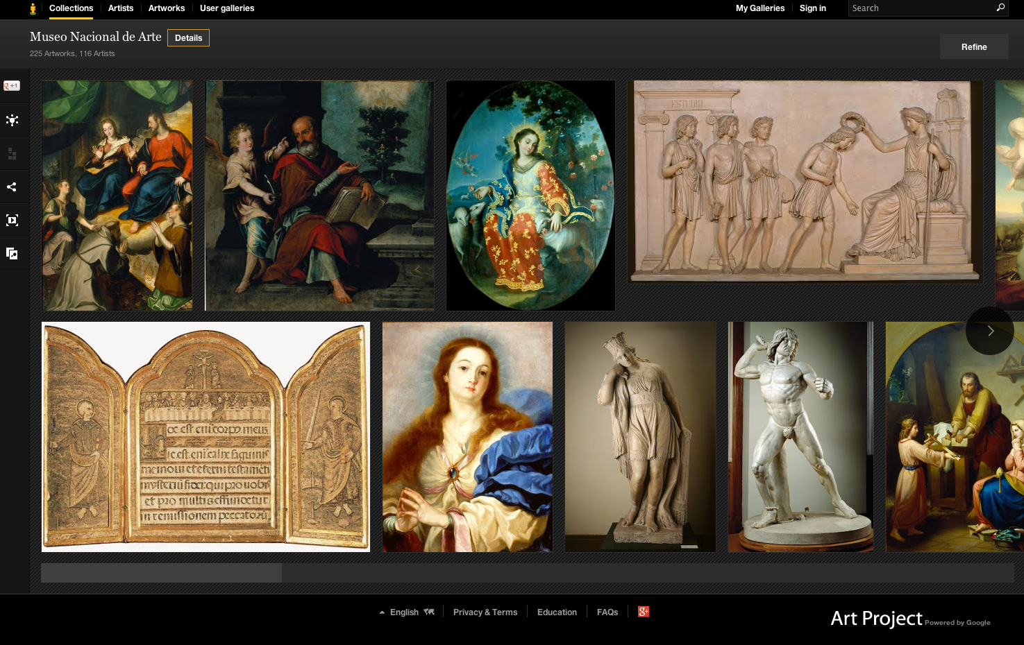Open the muscular marble nude statue thumbnail
Screen dimensions: 1024x645
[800, 437]
